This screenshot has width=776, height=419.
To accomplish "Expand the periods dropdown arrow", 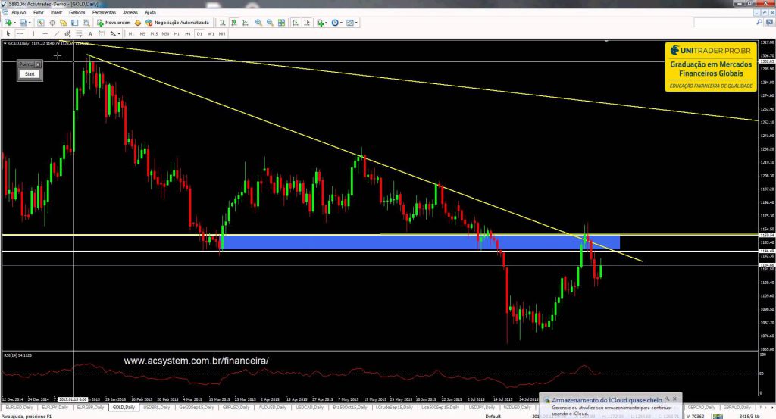I will coord(341,23).
